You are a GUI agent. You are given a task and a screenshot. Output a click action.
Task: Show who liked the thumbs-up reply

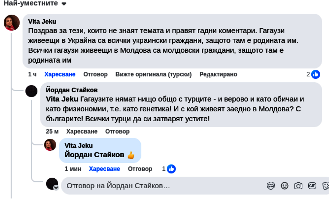pos(169,169)
